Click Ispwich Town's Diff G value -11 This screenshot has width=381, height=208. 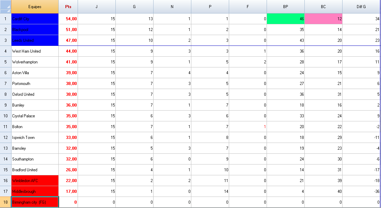[361, 137]
